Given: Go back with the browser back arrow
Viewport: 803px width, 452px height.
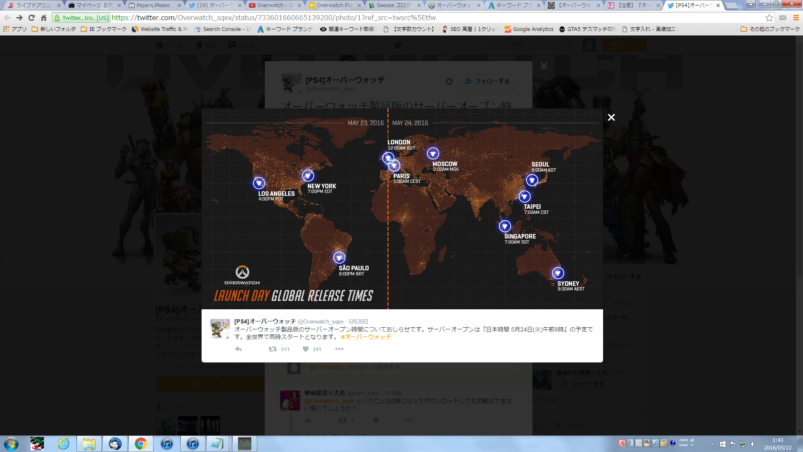Looking at the screenshot, I should [x=7, y=18].
